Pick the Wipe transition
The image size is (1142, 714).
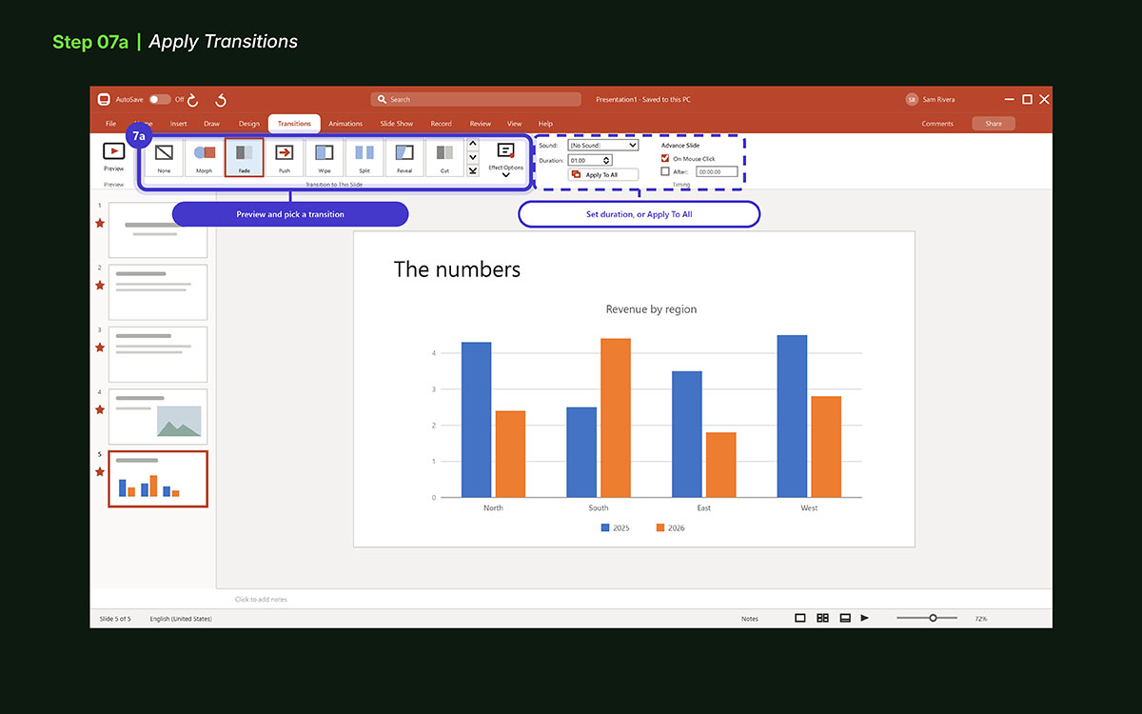point(325,157)
